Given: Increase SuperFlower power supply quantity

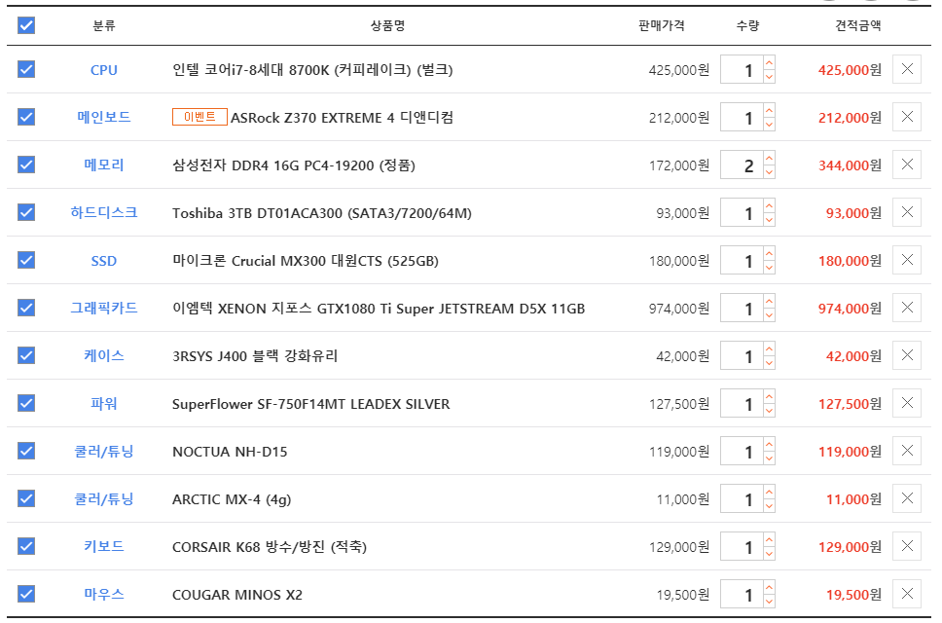Looking at the screenshot, I should tap(769, 396).
